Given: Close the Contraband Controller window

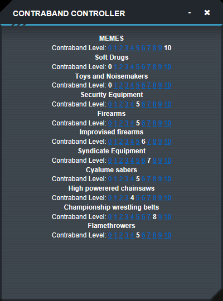Looking at the screenshot, I should click(x=207, y=13).
